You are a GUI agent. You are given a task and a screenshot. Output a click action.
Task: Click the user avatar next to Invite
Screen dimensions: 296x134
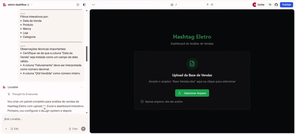(254, 5)
